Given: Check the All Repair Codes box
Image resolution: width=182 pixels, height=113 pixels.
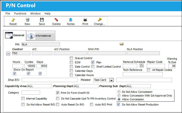Looking at the screenshot, I should click(148, 70).
